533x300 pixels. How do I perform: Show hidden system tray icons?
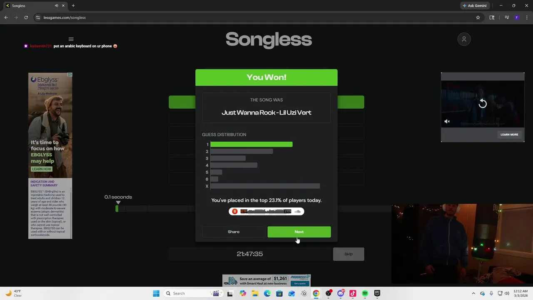point(473,293)
